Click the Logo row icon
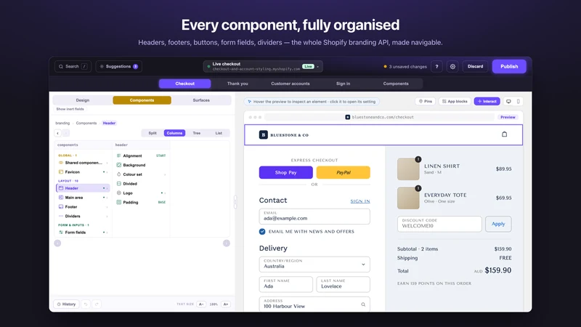This screenshot has height=327, width=581. (x=118, y=193)
